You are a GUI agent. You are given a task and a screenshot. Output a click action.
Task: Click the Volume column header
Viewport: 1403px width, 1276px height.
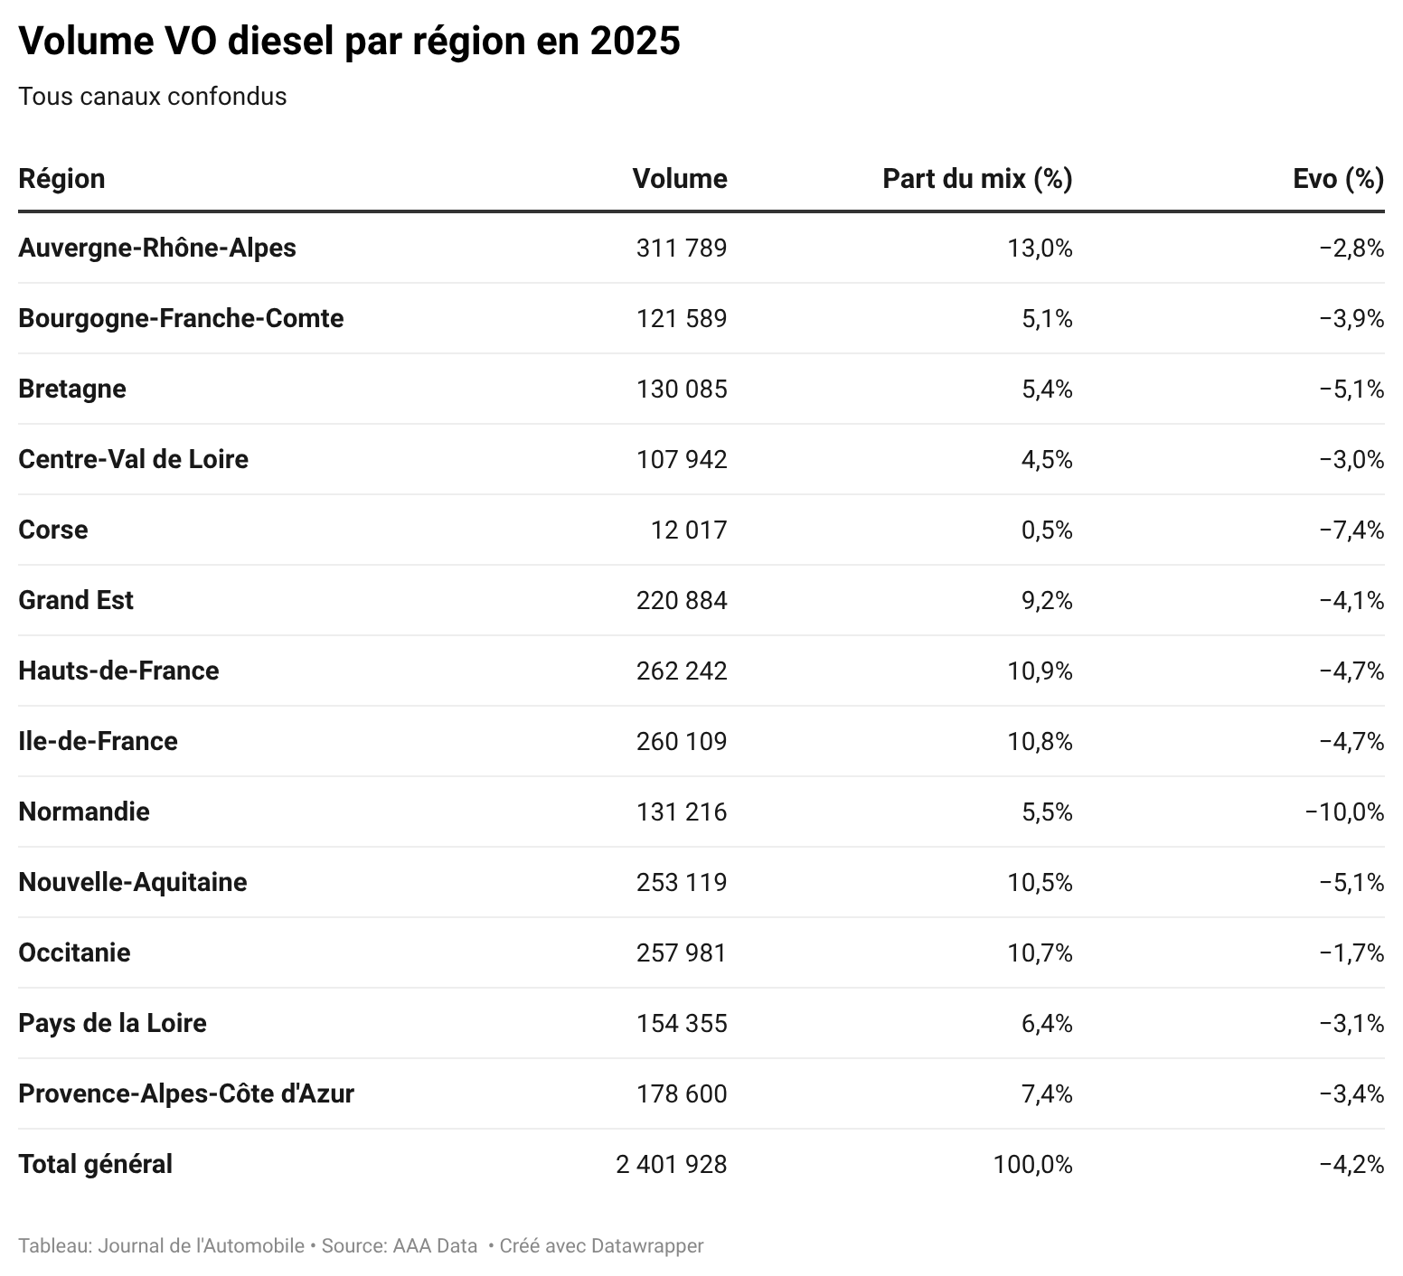(x=679, y=179)
